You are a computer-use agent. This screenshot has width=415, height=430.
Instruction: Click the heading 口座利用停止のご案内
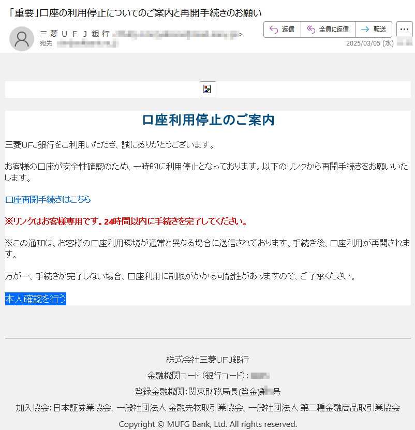point(208,120)
